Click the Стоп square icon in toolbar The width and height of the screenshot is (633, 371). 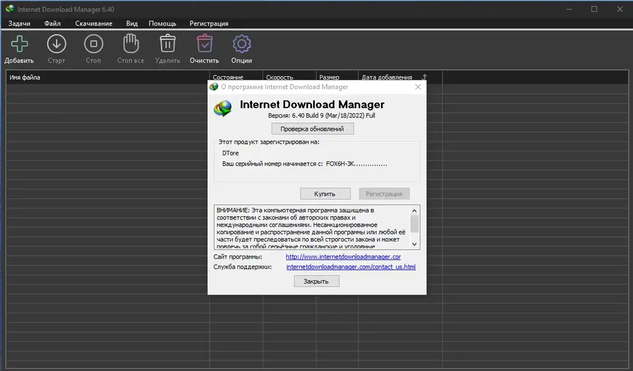tap(93, 44)
